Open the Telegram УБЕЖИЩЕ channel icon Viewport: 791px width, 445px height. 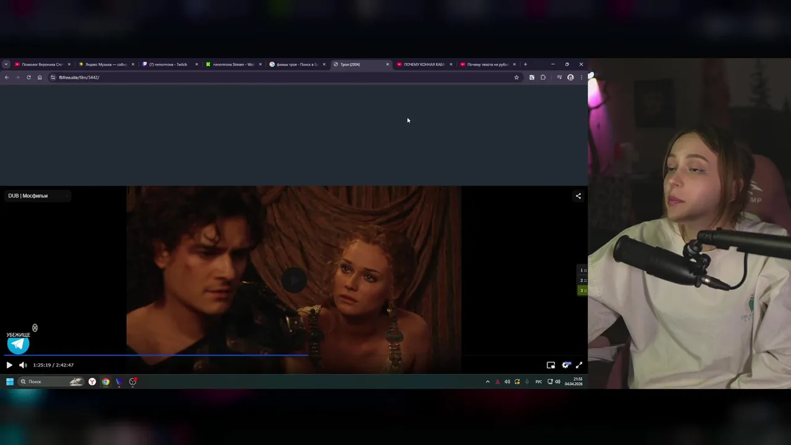coord(18,344)
